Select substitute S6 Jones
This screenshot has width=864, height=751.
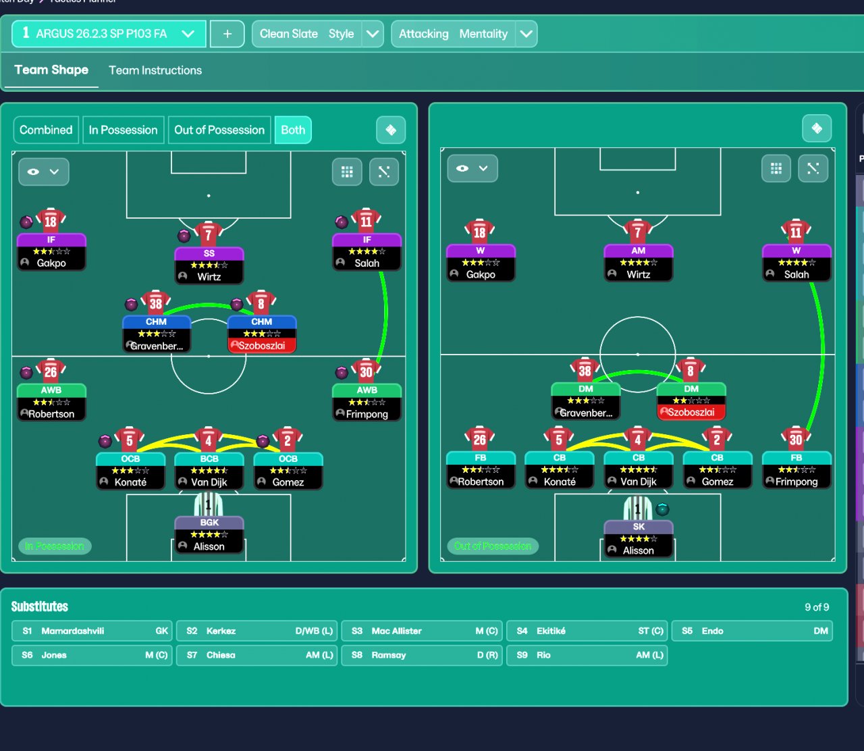[x=92, y=655]
